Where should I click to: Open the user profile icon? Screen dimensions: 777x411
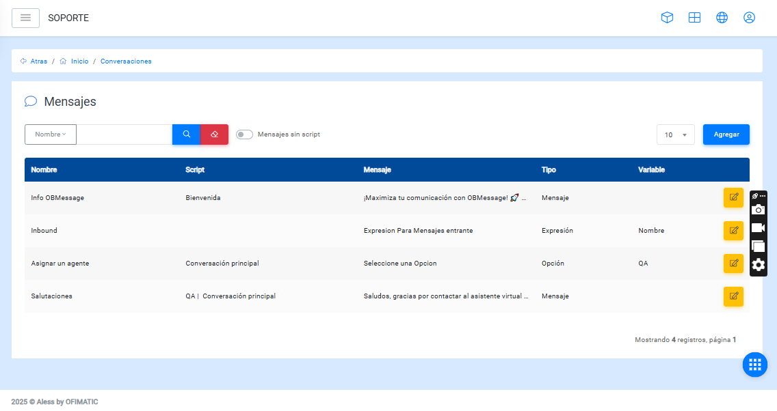(x=749, y=18)
